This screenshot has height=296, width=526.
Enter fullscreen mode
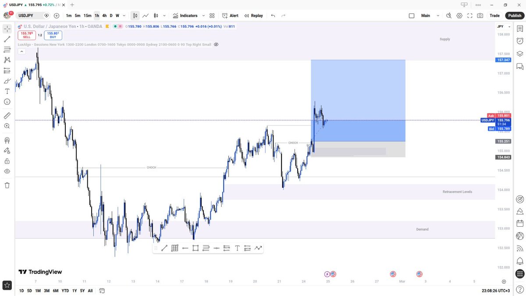[470, 15]
